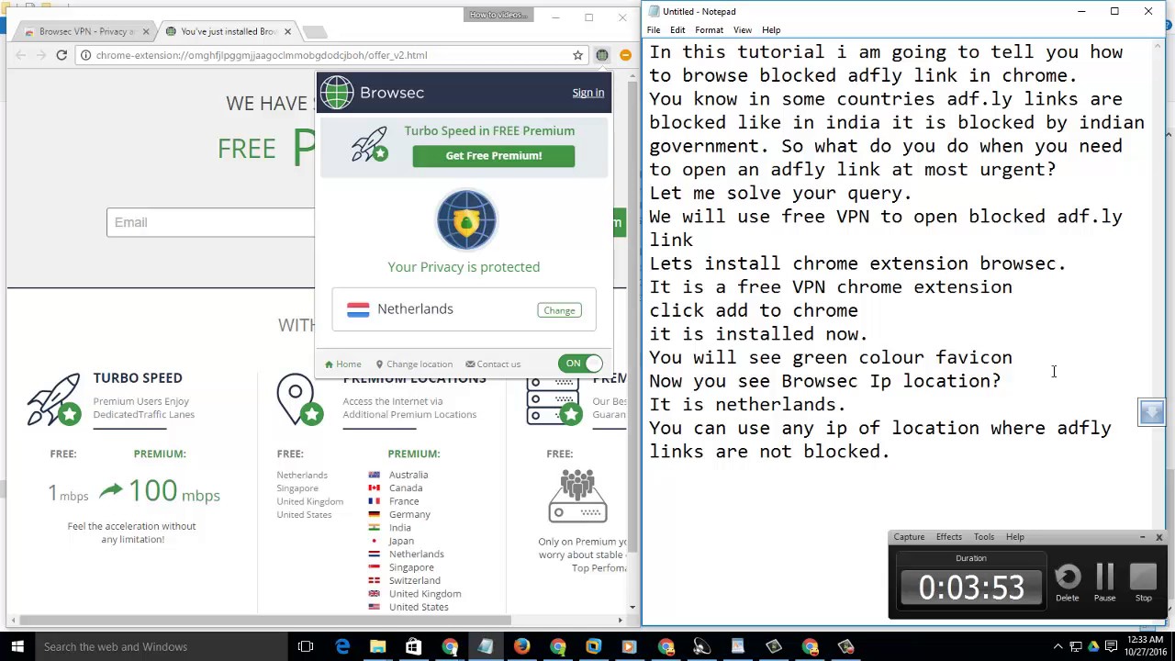
Task: Click the Premium Locations pin icon
Action: coord(299,400)
